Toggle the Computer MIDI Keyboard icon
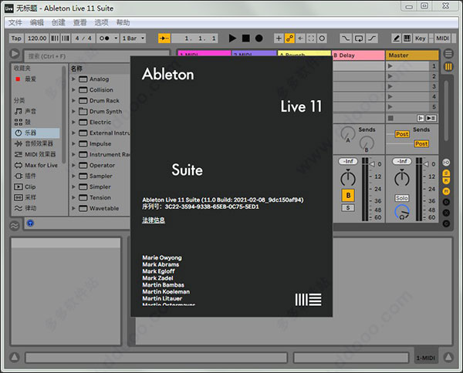This screenshot has height=373, width=463. pos(407,39)
